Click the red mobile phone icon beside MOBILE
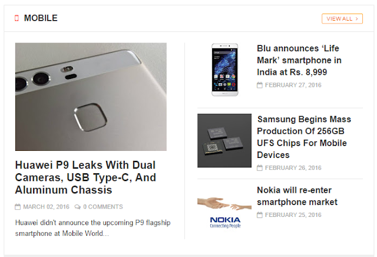This screenshot has width=377, height=257. tap(16, 18)
